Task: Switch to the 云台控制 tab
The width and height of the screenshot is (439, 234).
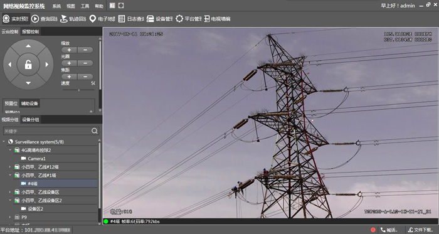Action: pyautogui.click(x=10, y=31)
